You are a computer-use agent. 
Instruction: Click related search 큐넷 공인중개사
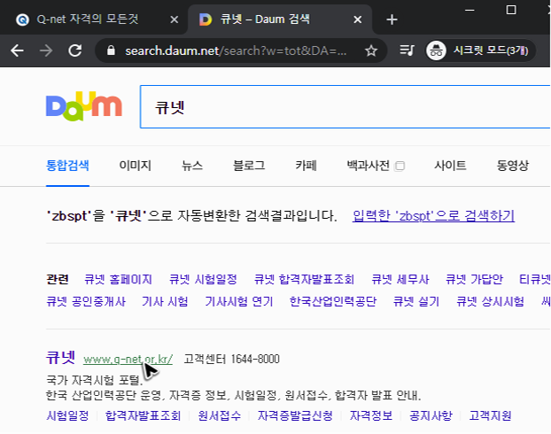pyautogui.click(x=86, y=301)
